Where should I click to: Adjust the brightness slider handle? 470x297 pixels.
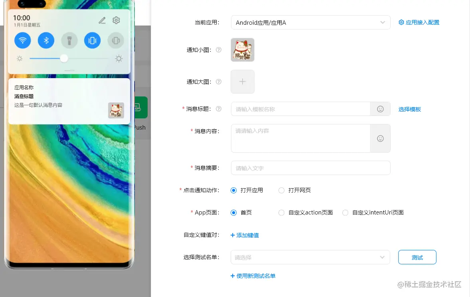point(64,58)
